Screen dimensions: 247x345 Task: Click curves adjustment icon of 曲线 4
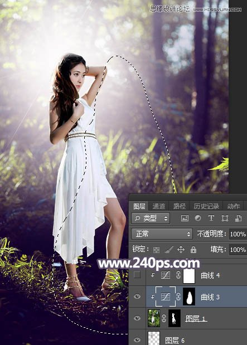(x=166, y=275)
